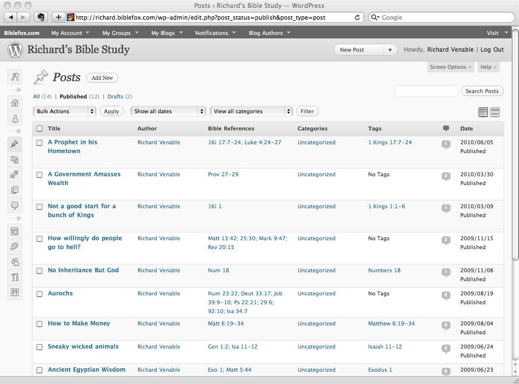Image resolution: width=519 pixels, height=384 pixels.
Task: Click the Log Out link
Action: [492, 50]
